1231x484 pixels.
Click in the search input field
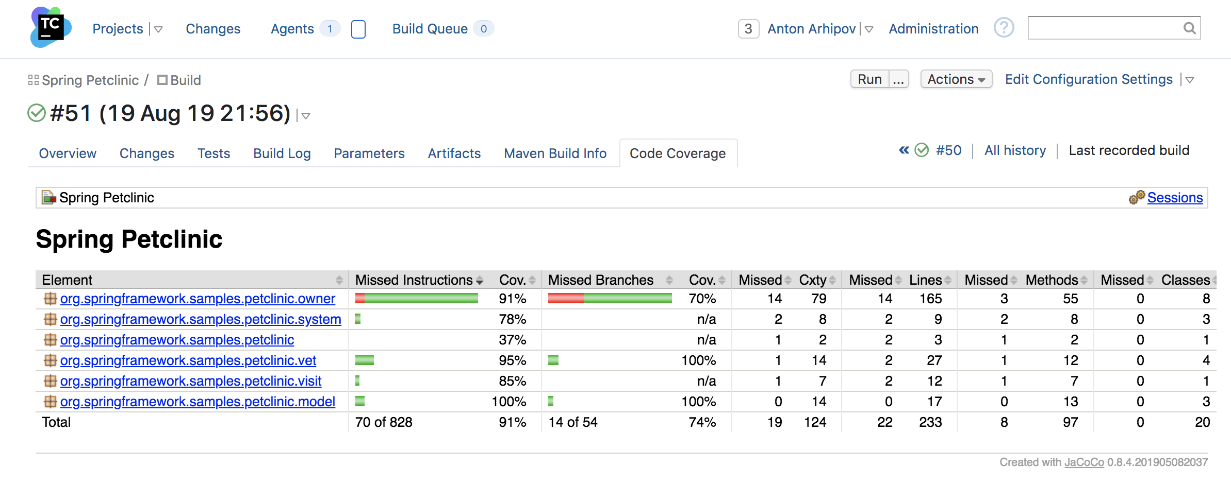point(1105,28)
